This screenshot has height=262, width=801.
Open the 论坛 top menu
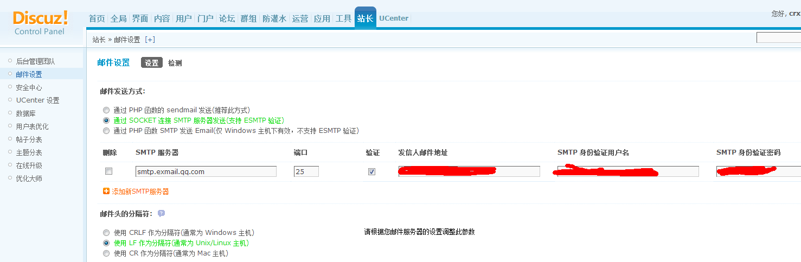(x=227, y=18)
